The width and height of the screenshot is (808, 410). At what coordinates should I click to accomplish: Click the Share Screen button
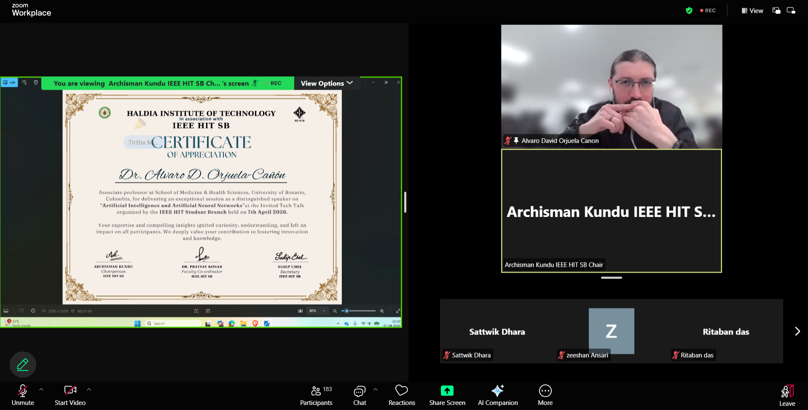coord(447,396)
